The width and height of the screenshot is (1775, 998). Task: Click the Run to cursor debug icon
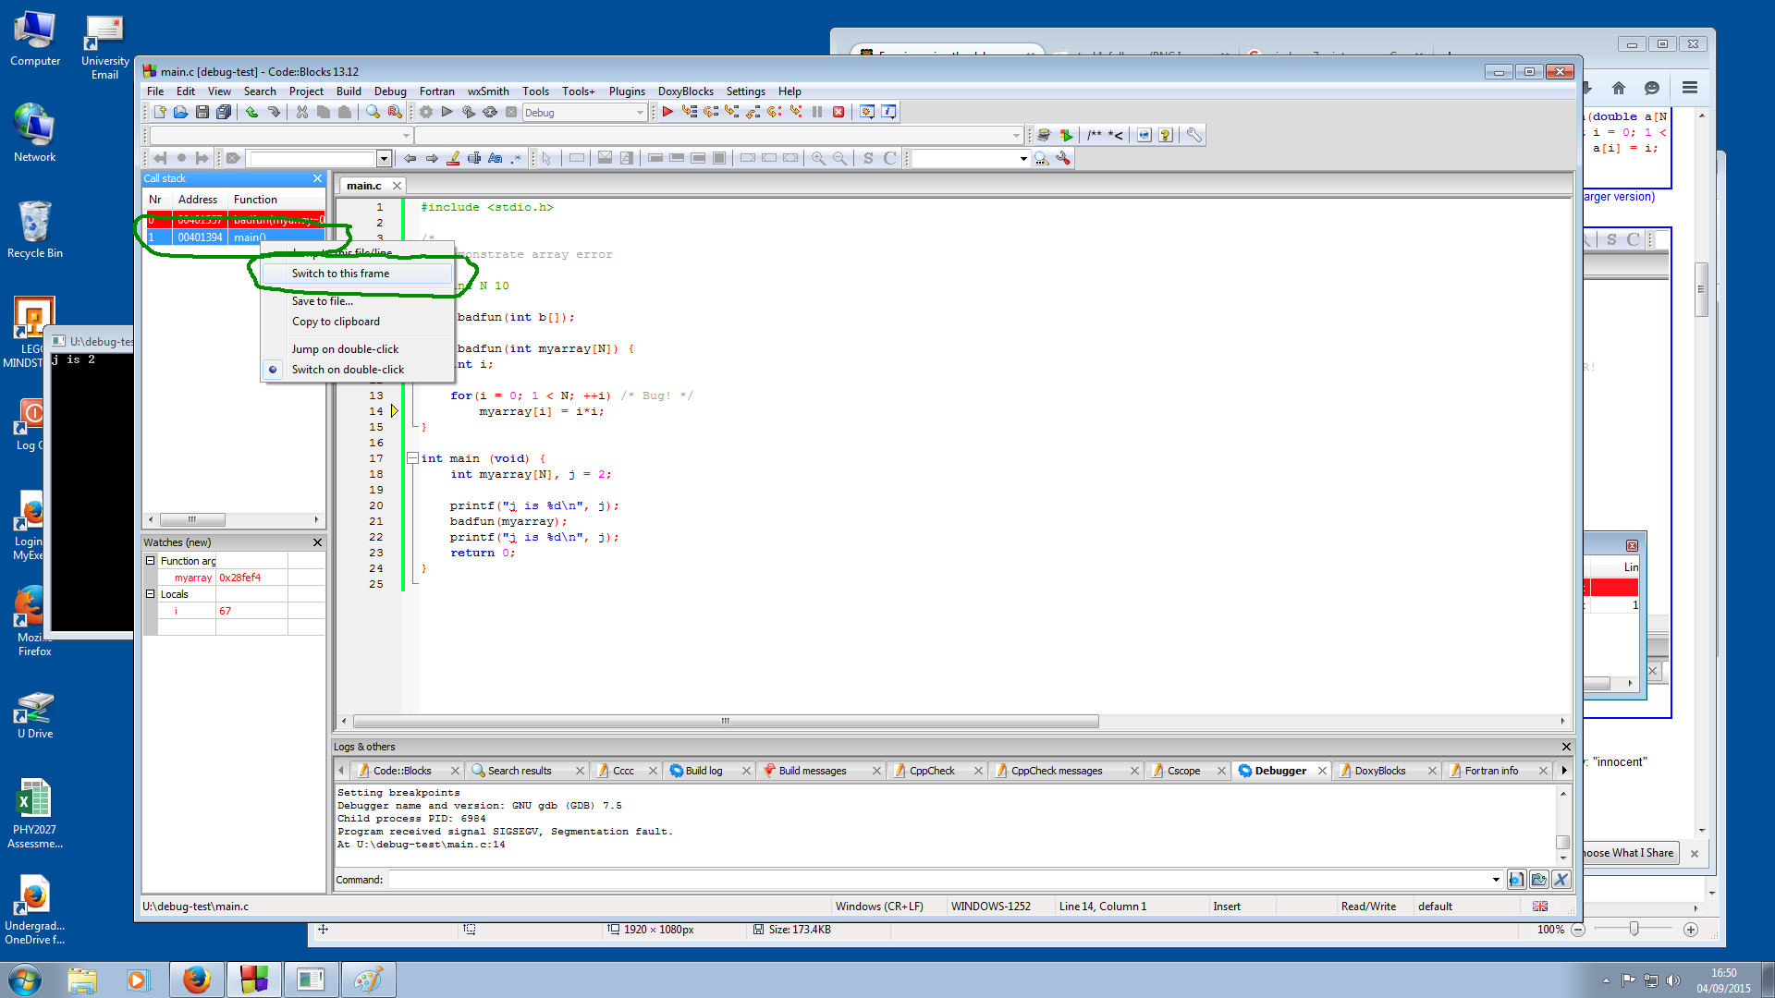point(690,112)
